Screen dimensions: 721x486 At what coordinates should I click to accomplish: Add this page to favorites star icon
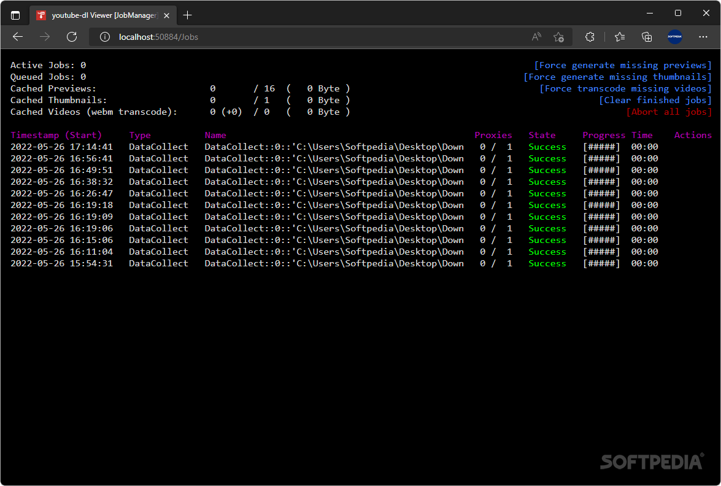pos(558,37)
